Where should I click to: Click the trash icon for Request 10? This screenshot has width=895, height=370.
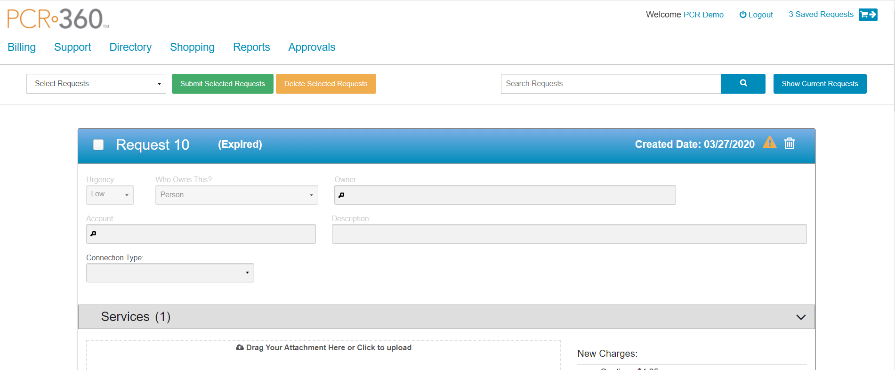click(x=790, y=144)
